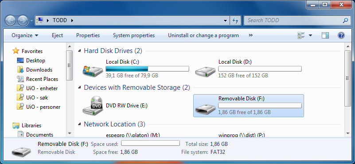Open the help button

(341, 35)
